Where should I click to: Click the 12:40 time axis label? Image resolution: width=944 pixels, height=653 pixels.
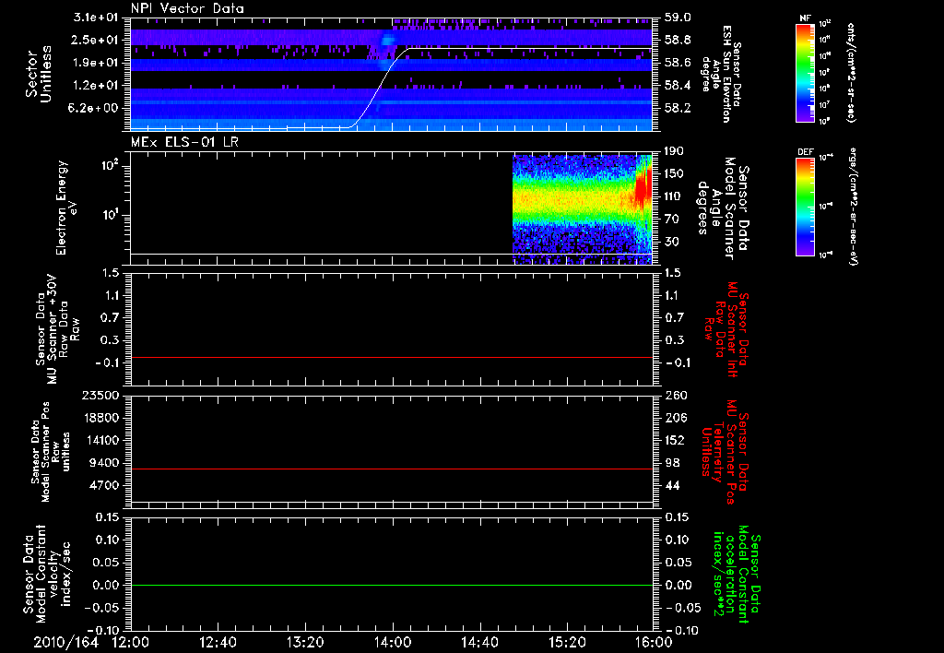(x=218, y=642)
